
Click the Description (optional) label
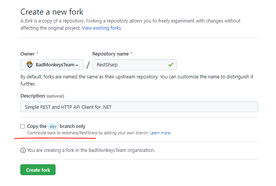coord(42,96)
